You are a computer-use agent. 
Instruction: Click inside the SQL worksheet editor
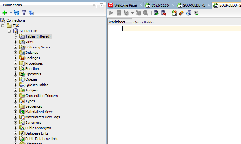tap(178, 79)
